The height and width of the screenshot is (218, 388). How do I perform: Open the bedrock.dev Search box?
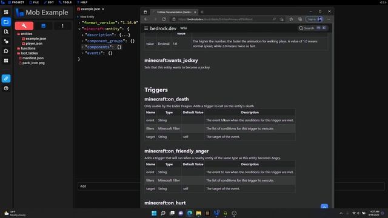click(313, 28)
